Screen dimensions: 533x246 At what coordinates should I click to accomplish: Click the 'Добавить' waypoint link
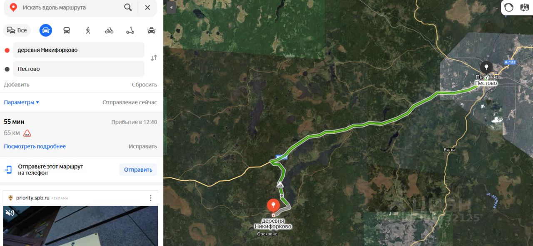(17, 84)
